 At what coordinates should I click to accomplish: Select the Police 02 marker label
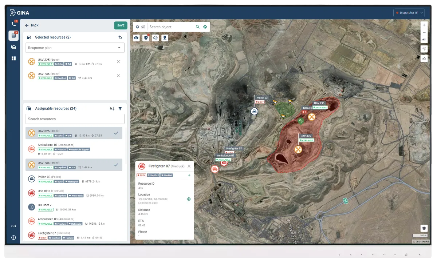262,97
